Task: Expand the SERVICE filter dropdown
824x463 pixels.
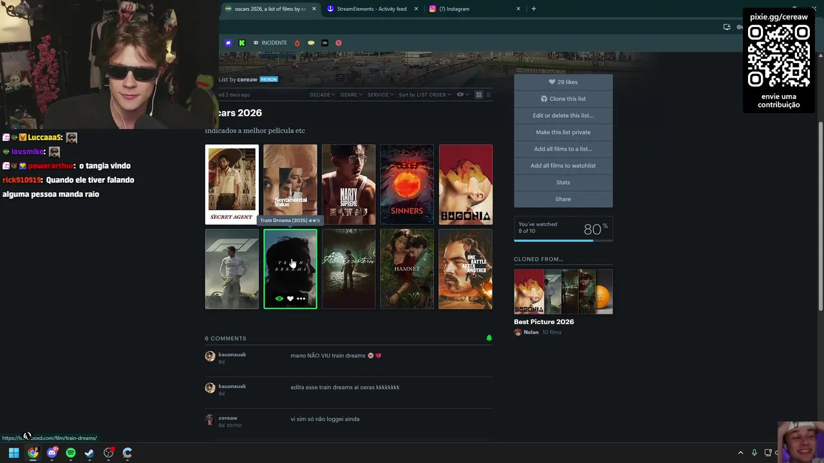Action: (380, 95)
